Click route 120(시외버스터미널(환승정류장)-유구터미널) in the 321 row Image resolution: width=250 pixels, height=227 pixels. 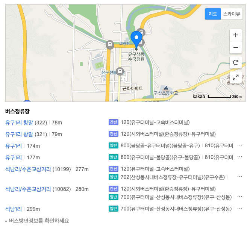point(168,134)
